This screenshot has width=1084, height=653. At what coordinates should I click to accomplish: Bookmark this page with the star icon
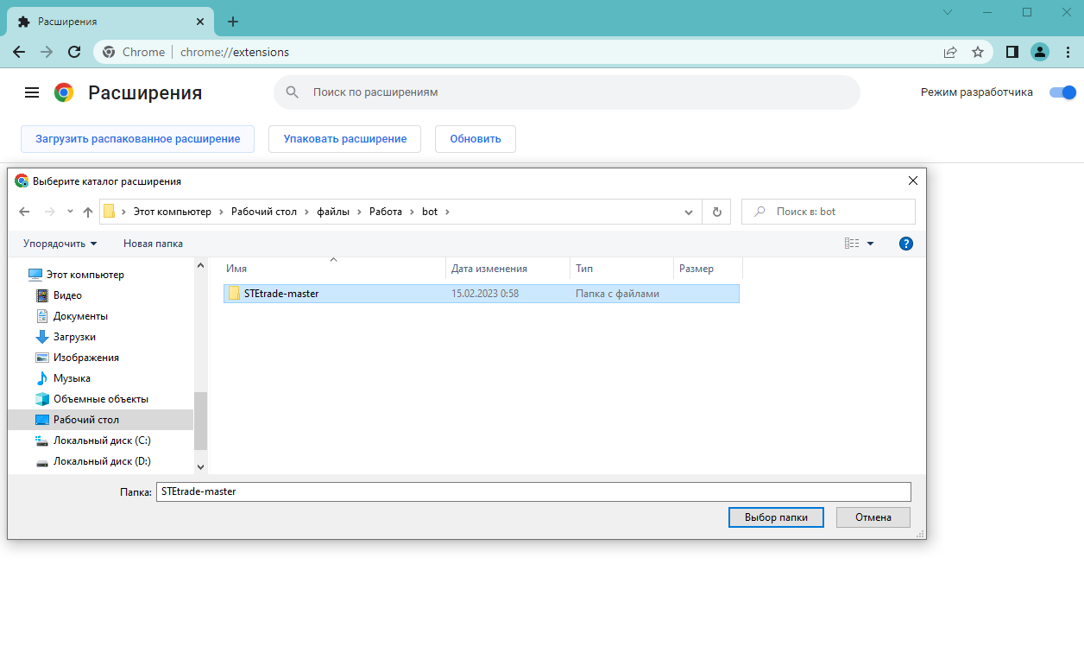pyautogui.click(x=978, y=52)
